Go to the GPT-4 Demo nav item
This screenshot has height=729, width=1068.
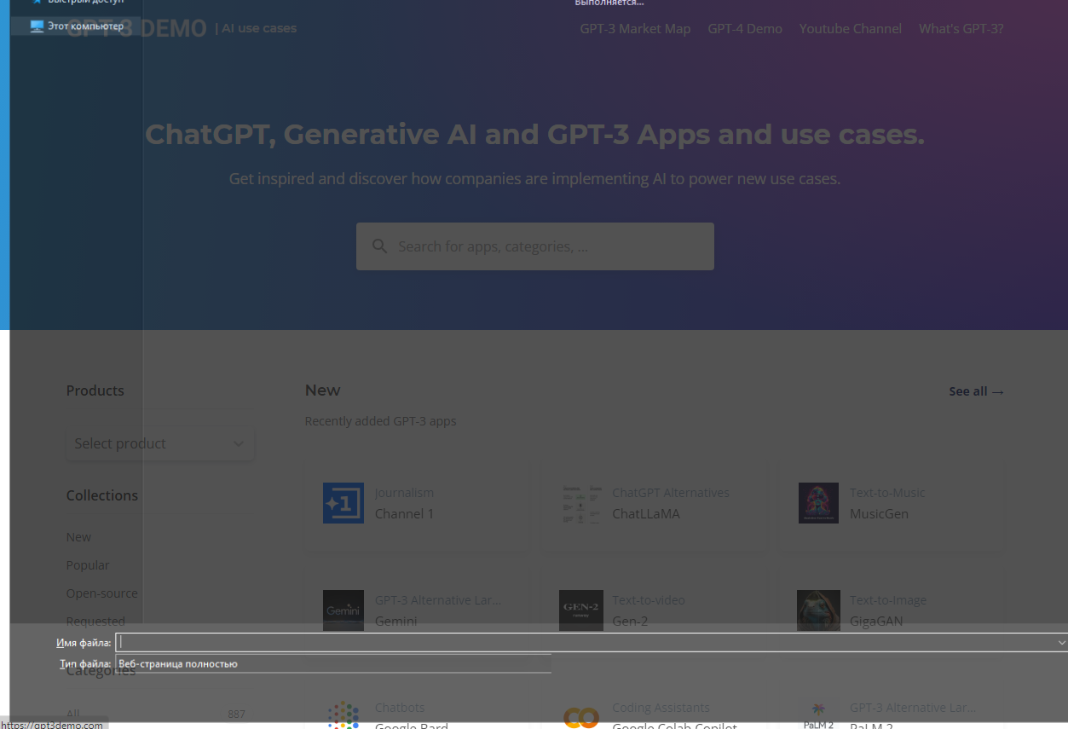tap(744, 29)
